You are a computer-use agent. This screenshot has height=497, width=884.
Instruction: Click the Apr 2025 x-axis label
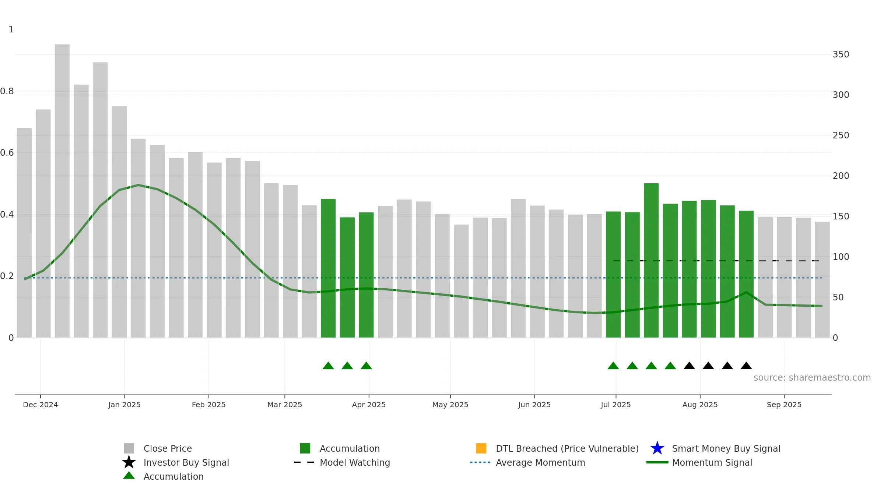(369, 405)
